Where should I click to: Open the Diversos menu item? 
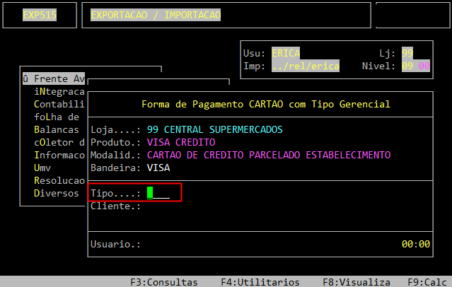tap(56, 194)
